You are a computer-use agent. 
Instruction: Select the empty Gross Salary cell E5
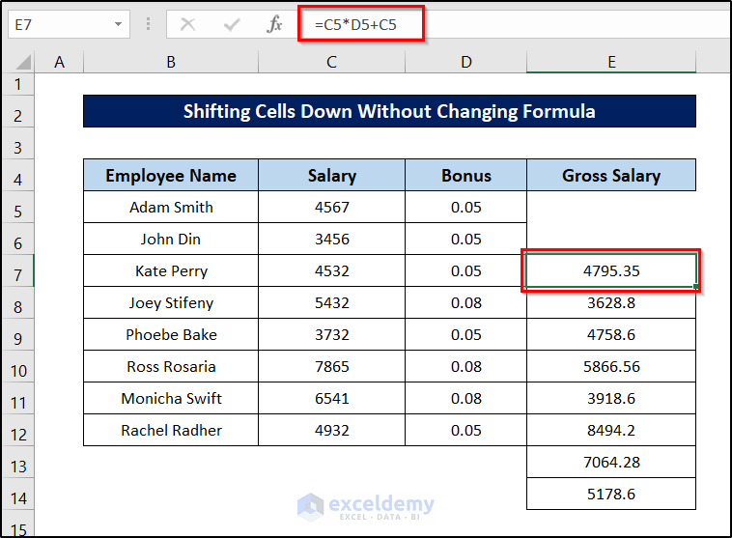click(611, 208)
